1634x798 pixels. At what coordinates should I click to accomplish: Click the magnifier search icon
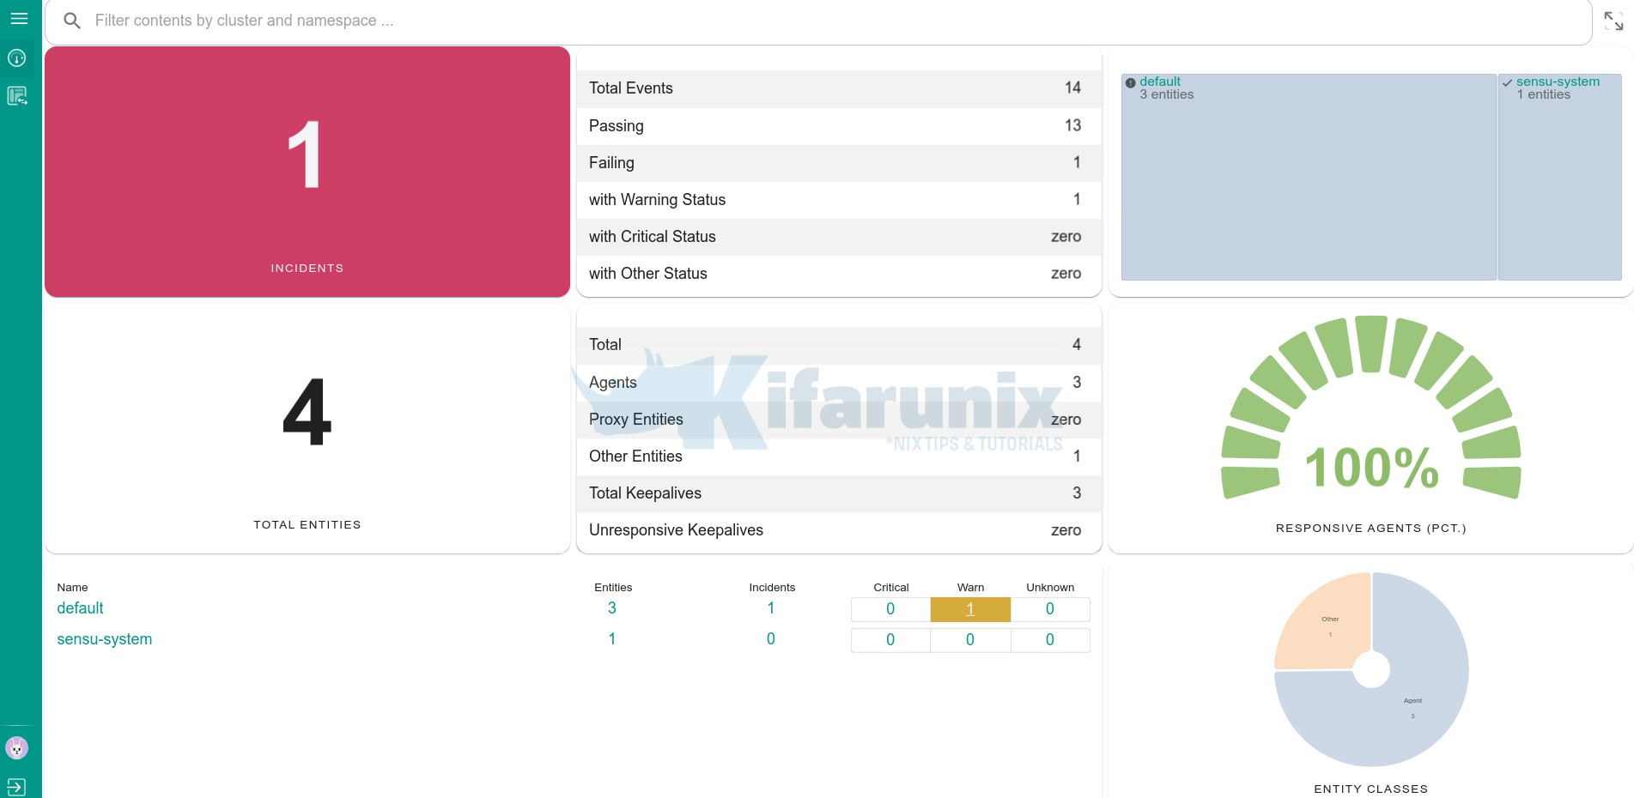pyautogui.click(x=72, y=21)
